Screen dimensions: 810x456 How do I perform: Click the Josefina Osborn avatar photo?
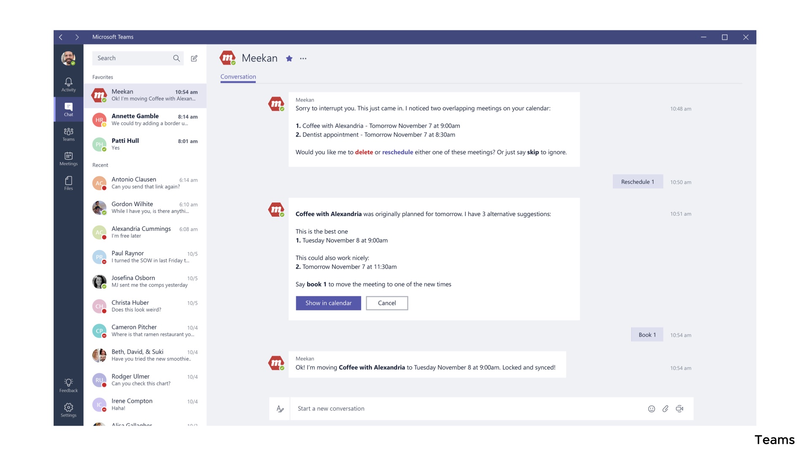[x=99, y=282]
